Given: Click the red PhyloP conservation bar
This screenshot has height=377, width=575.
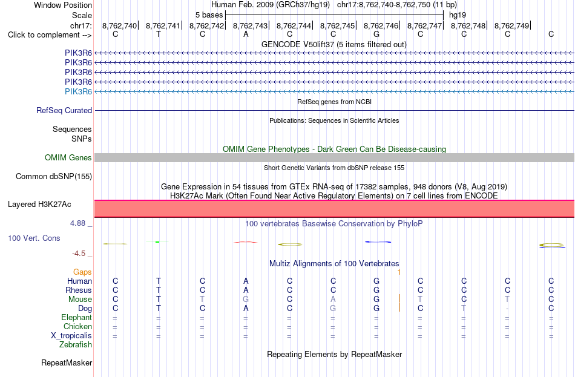Looking at the screenshot, I should pos(246,242).
